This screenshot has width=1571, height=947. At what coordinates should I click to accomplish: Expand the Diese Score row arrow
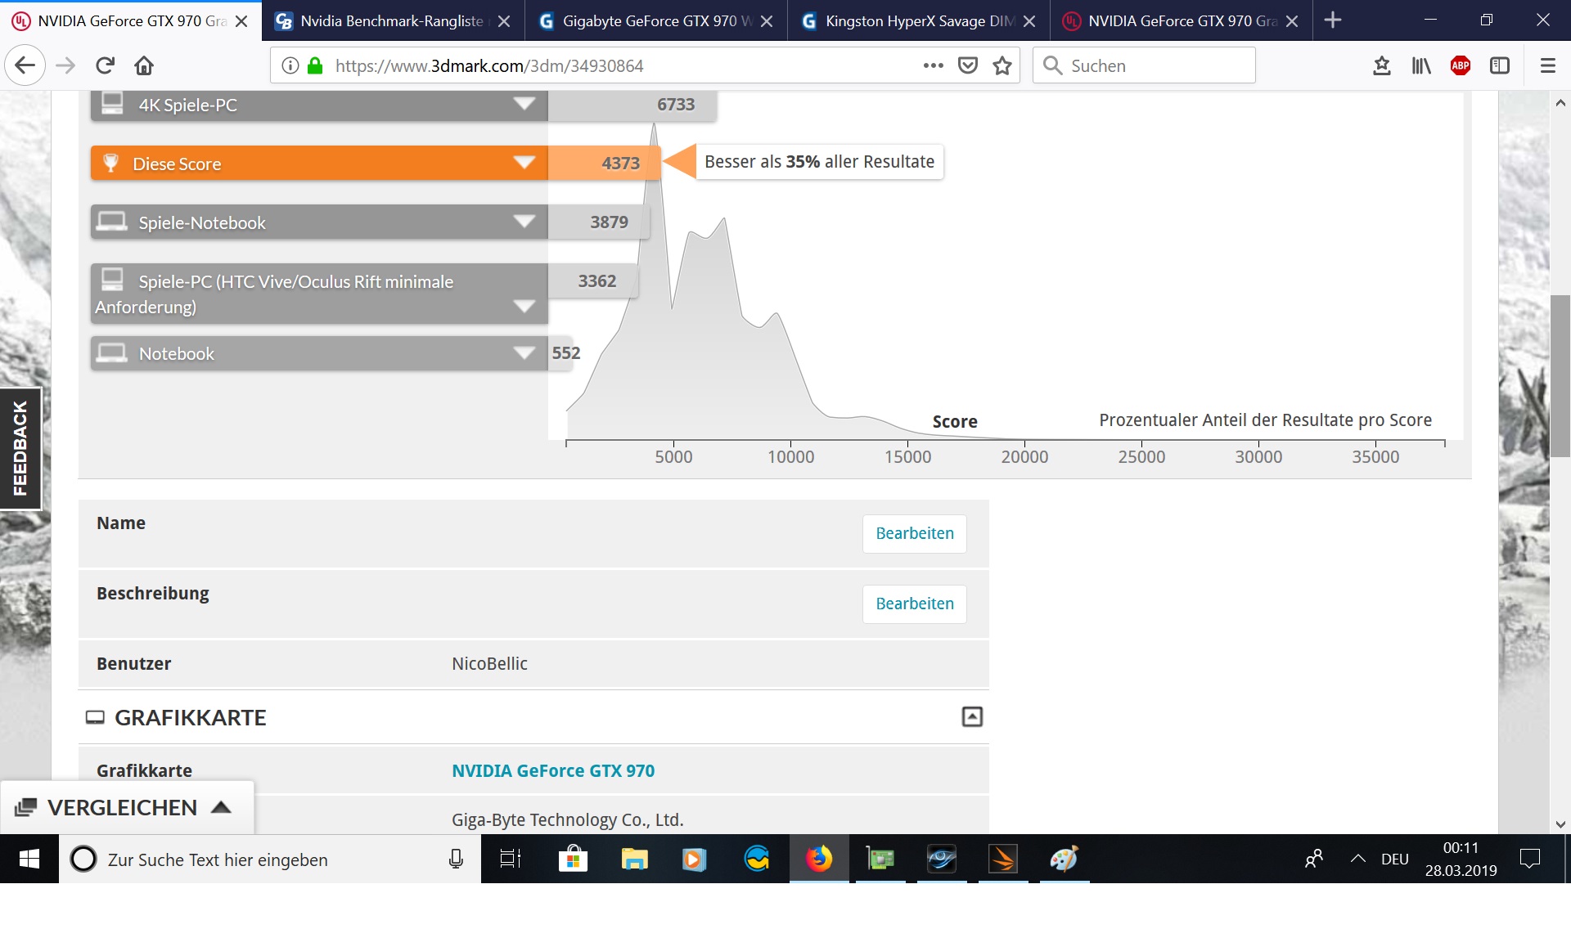(x=524, y=163)
